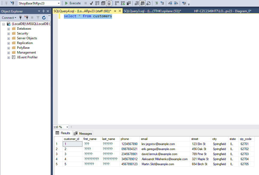
Task: Open the Query Options icon in toolbar
Action: tap(103, 3)
